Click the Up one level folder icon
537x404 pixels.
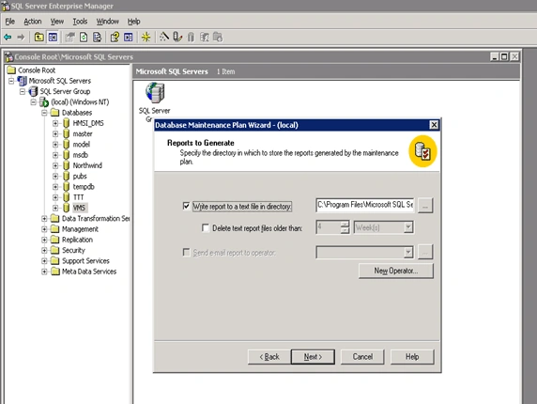pos(39,37)
